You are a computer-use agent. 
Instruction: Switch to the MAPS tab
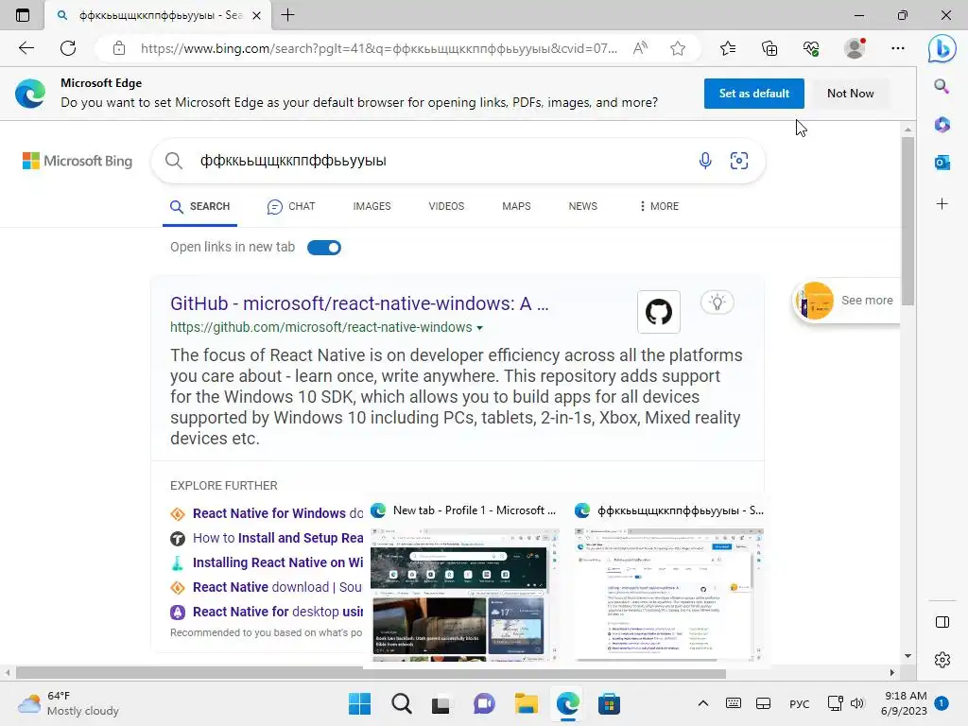point(516,206)
